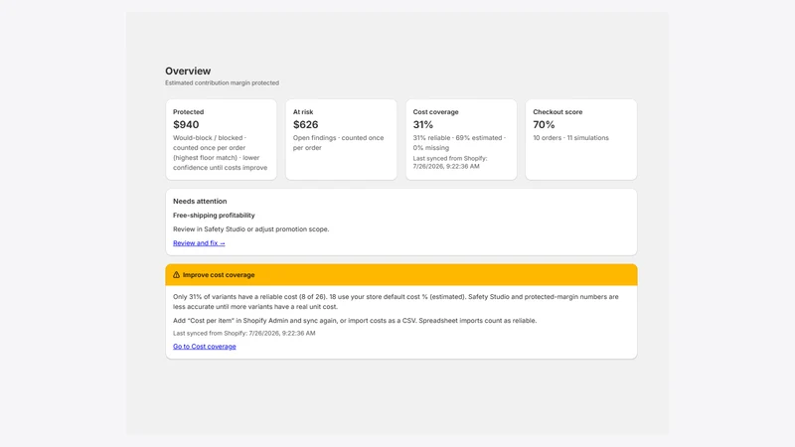Open the 'Go to Cost coverage' link
Screen dimensions: 795x447
pyautogui.click(x=205, y=347)
